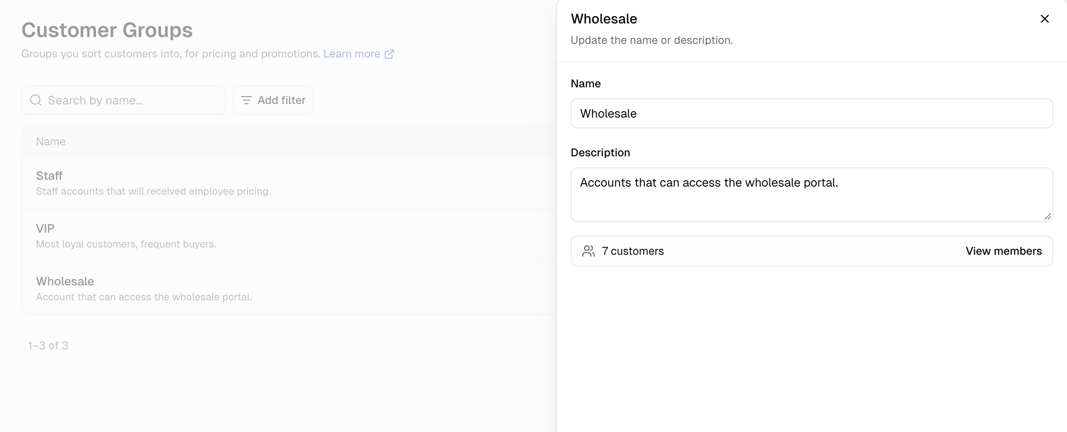Click into the Description textarea
1067x432 pixels.
pos(812,195)
